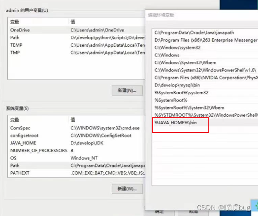
Task: Select the ComSpec system variable row
Action: [77, 128]
